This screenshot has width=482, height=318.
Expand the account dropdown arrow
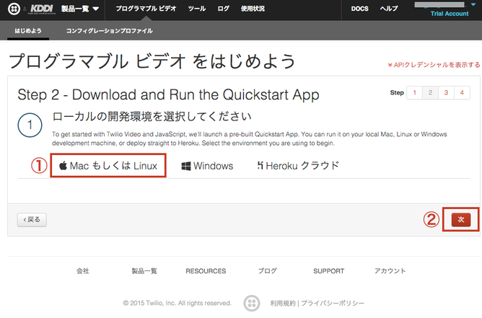coord(473,4)
